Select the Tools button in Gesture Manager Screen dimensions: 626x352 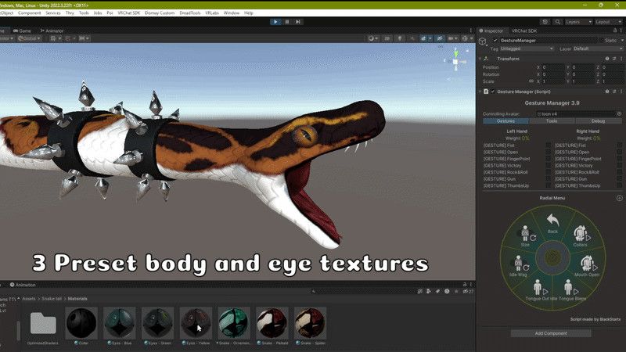(552, 121)
